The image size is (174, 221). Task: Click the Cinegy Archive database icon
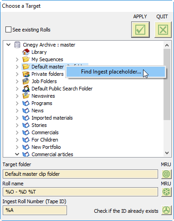[x=17, y=45]
